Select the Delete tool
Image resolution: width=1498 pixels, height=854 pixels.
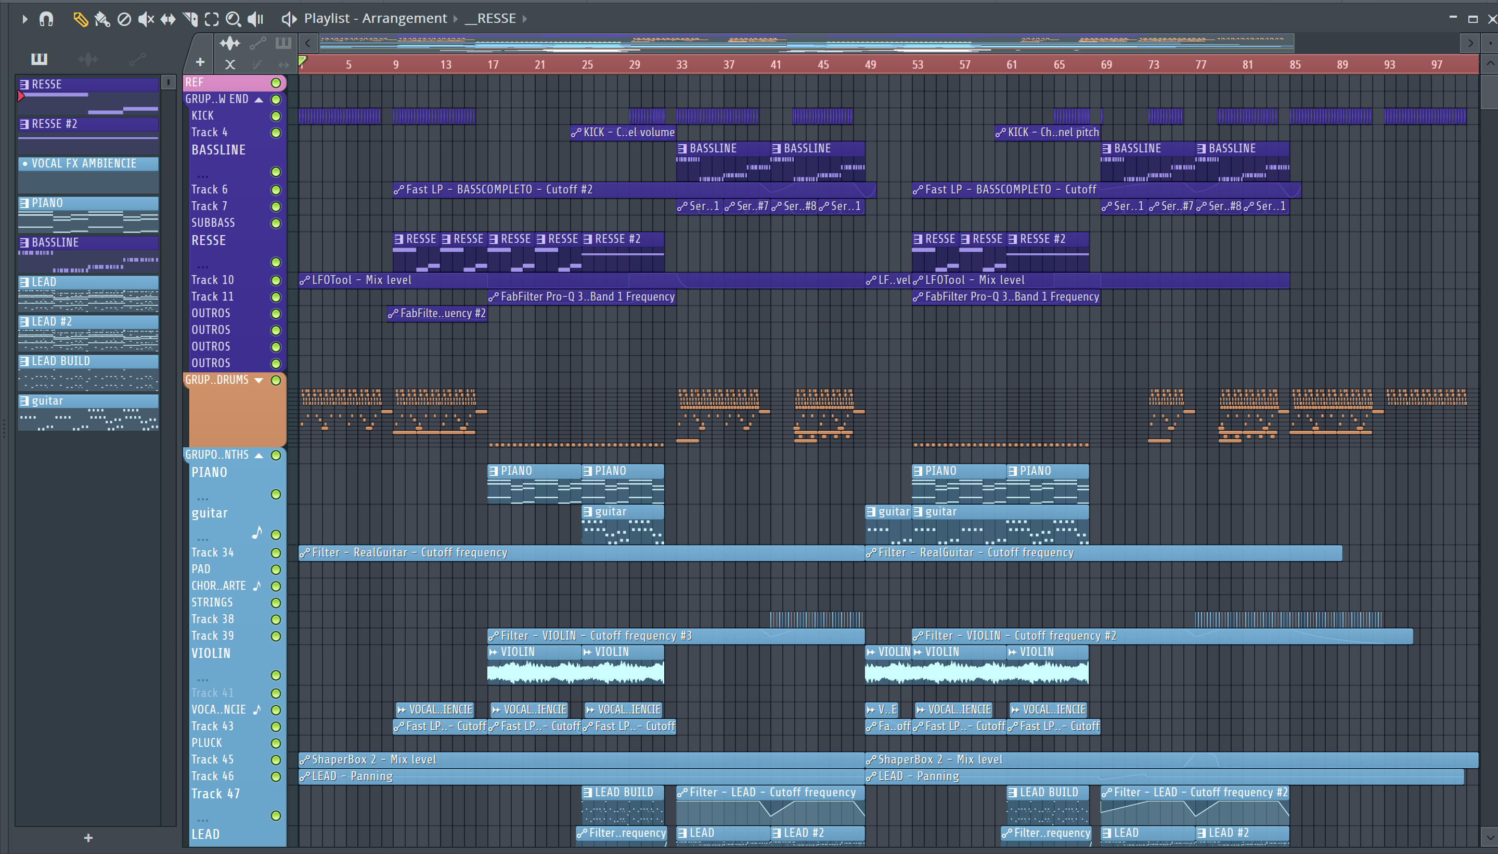coord(124,19)
